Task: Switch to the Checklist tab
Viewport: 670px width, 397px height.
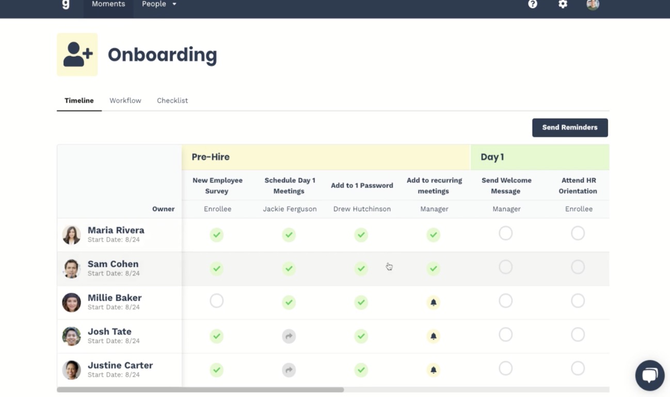Action: (172, 101)
